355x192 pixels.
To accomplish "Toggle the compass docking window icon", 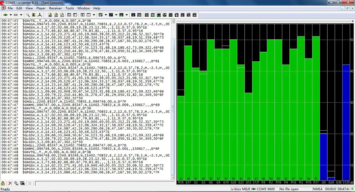I will point(165,15).
